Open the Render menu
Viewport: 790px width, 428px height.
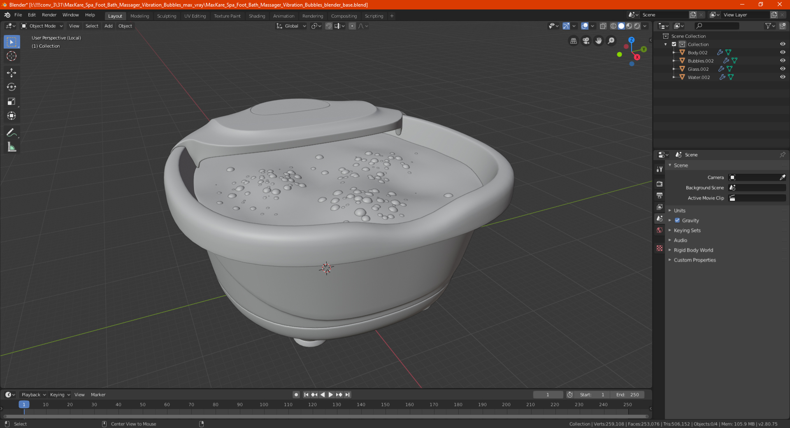pos(49,15)
